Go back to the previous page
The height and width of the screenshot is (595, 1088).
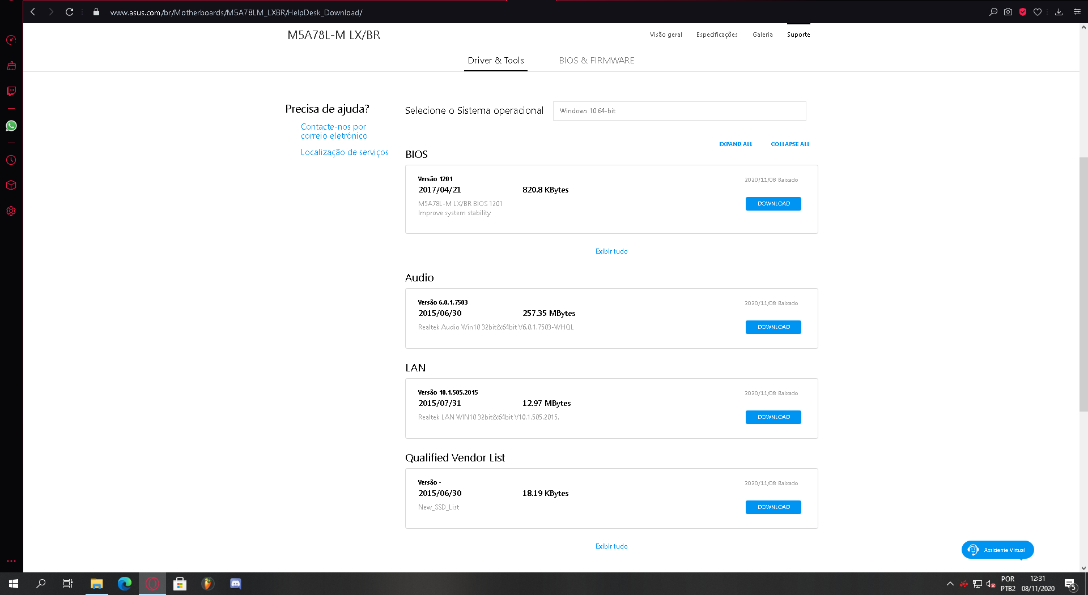point(33,12)
